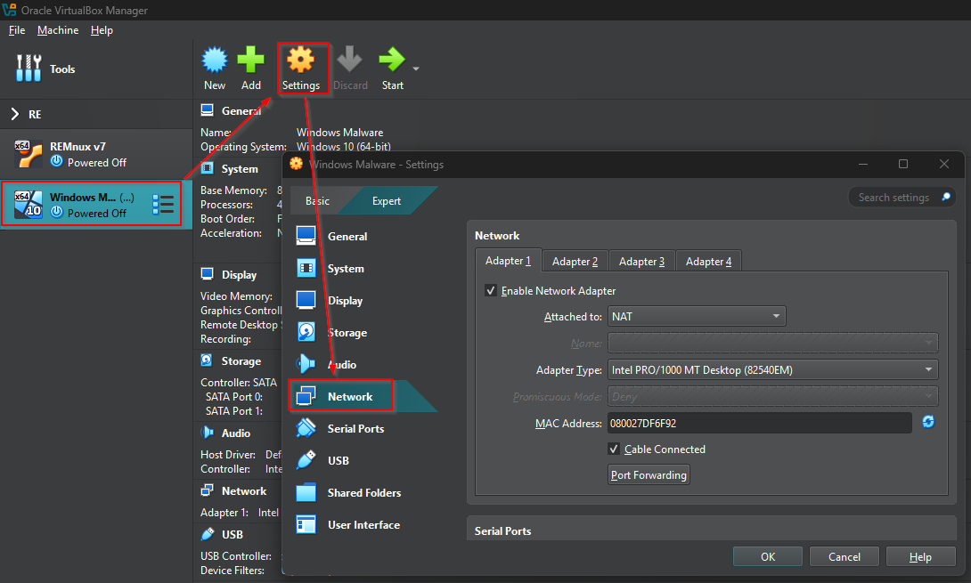The height and width of the screenshot is (583, 971).
Task: Select the Windows Malware virtual machine
Action: pyautogui.click(x=96, y=204)
